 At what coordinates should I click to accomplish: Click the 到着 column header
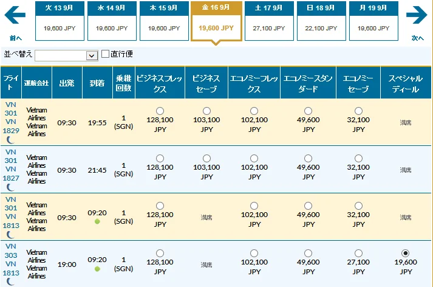97,83
